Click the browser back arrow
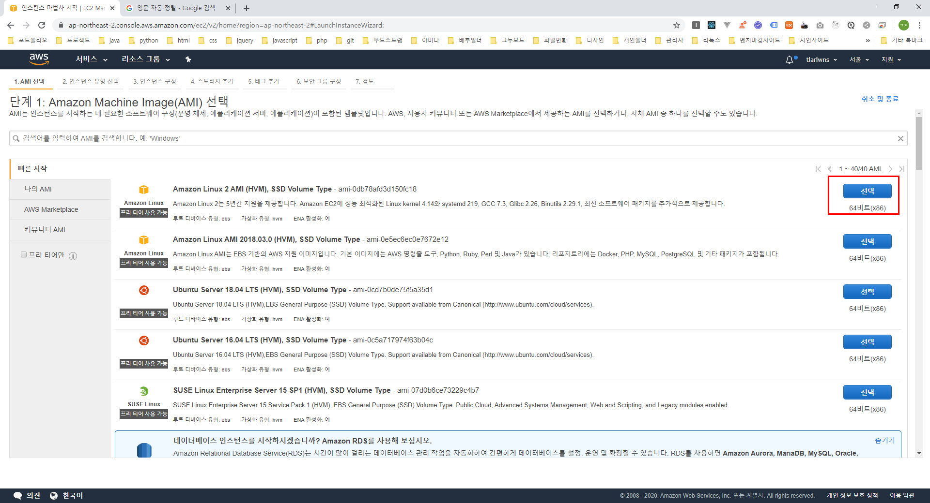This screenshot has height=503, width=930. pyautogui.click(x=11, y=25)
